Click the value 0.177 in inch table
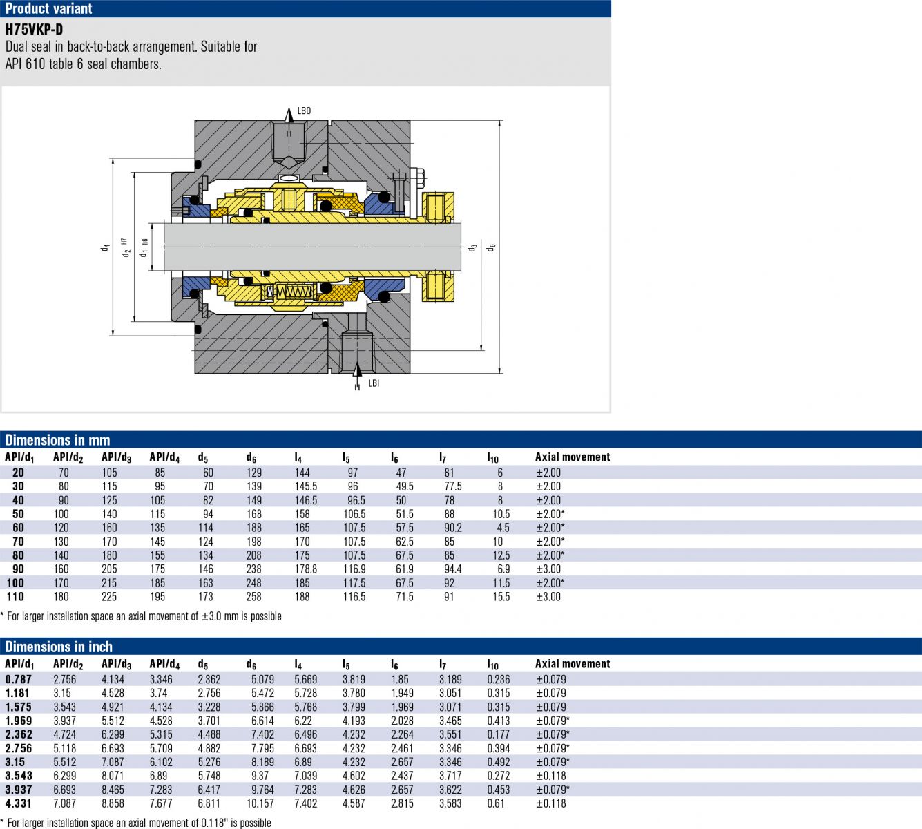The height and width of the screenshot is (829, 922). pyautogui.click(x=499, y=734)
